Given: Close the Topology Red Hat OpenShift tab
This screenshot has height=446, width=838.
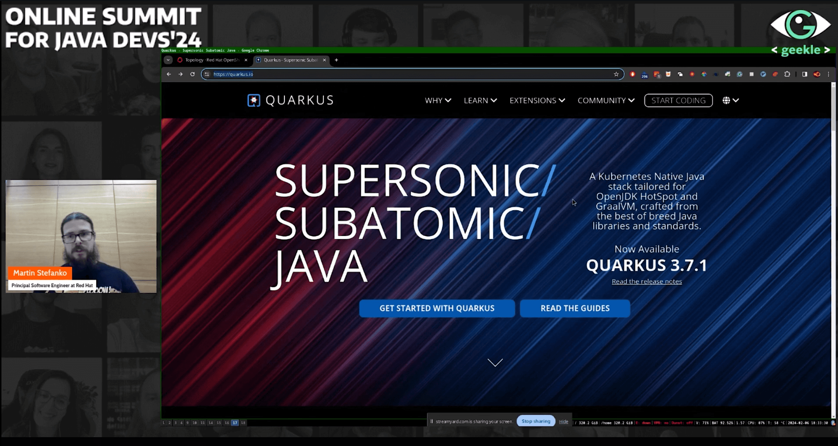Looking at the screenshot, I should point(246,60).
